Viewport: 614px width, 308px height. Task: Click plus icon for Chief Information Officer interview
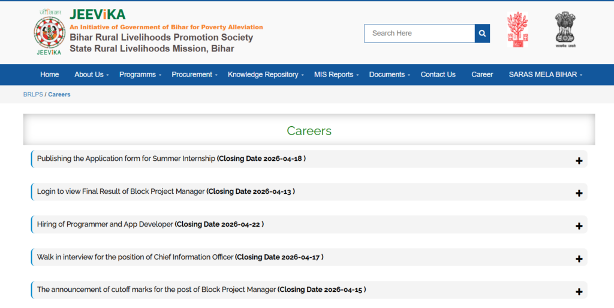[579, 259]
